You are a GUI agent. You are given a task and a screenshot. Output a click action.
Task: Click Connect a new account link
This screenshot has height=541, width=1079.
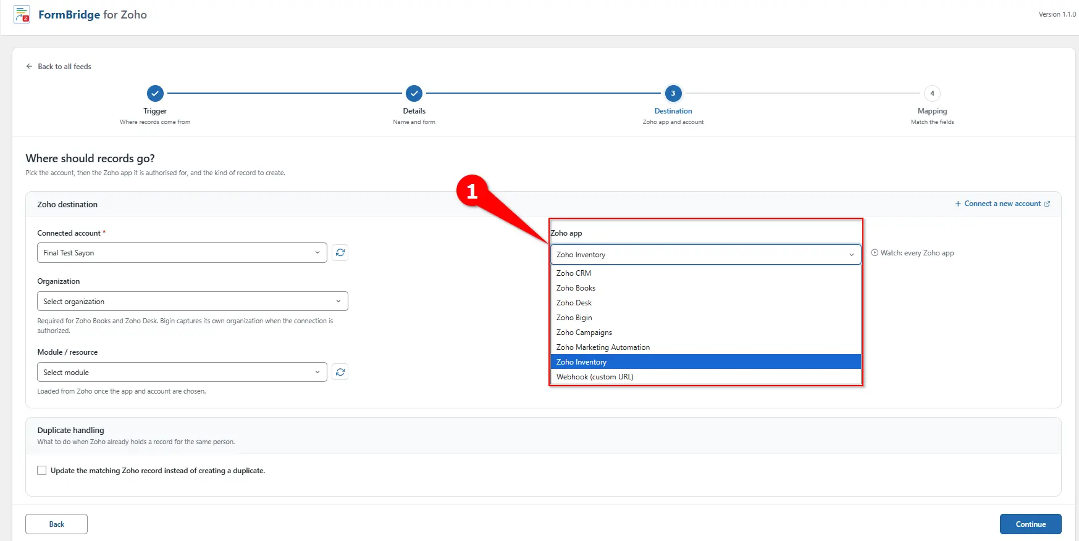click(x=1002, y=204)
